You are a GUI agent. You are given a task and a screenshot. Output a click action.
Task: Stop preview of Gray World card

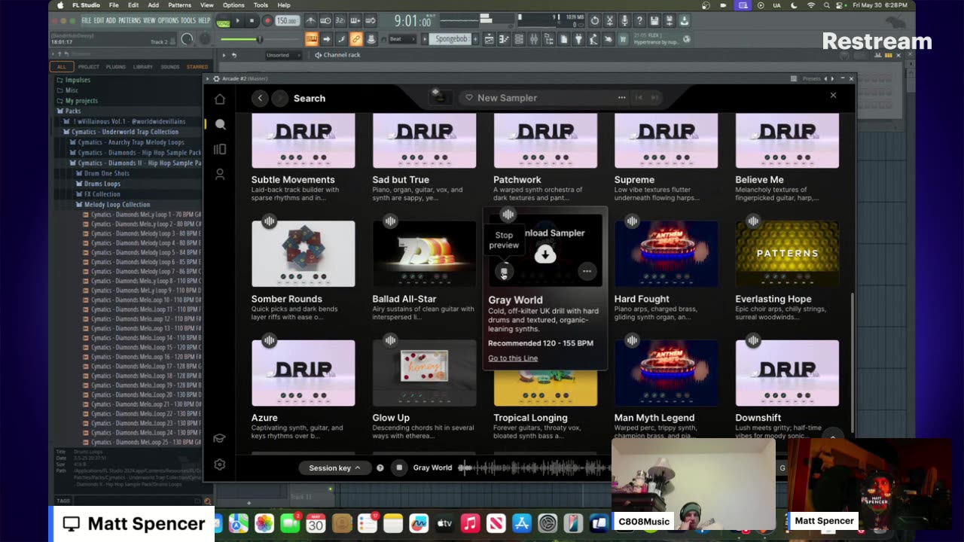point(504,272)
